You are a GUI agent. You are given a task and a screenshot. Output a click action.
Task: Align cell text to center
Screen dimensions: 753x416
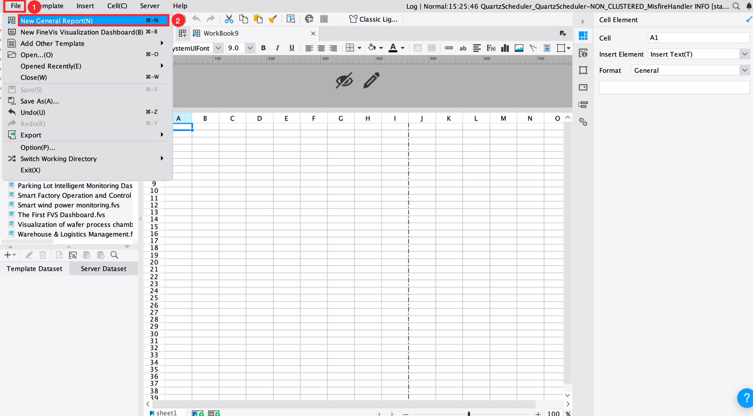coord(321,48)
